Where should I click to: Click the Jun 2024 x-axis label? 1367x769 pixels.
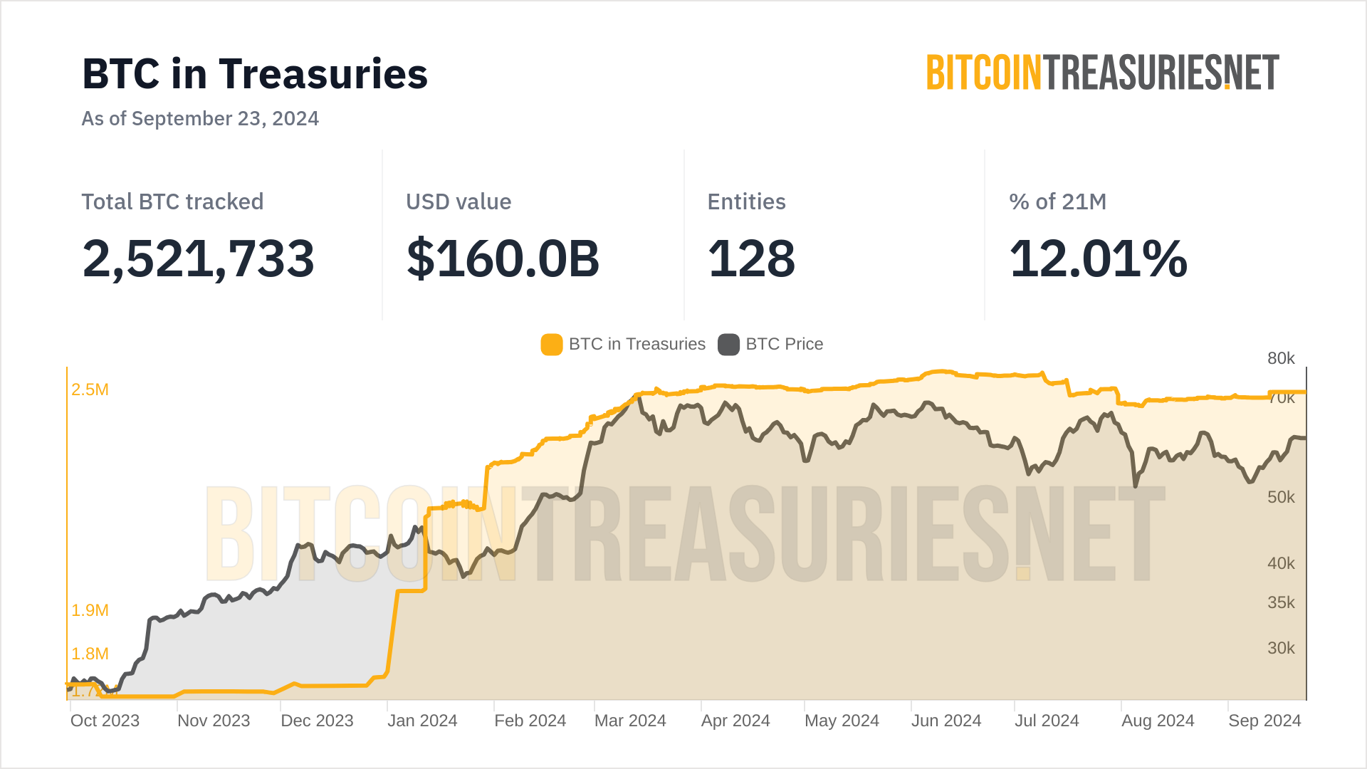946,721
